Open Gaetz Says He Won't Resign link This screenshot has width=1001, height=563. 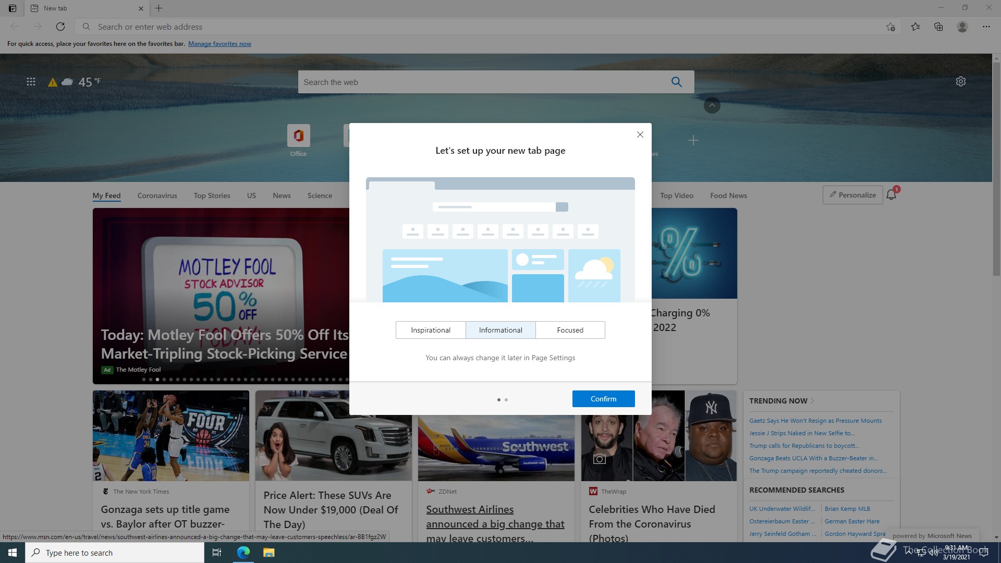816,421
